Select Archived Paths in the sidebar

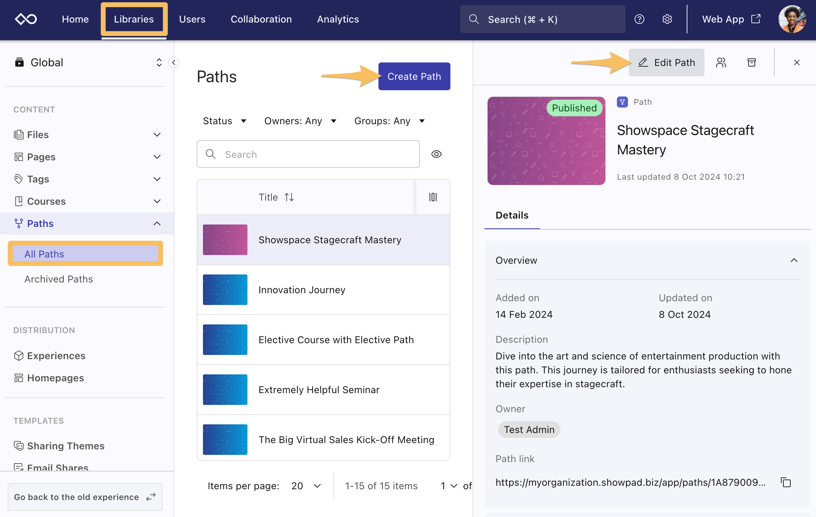tap(59, 279)
